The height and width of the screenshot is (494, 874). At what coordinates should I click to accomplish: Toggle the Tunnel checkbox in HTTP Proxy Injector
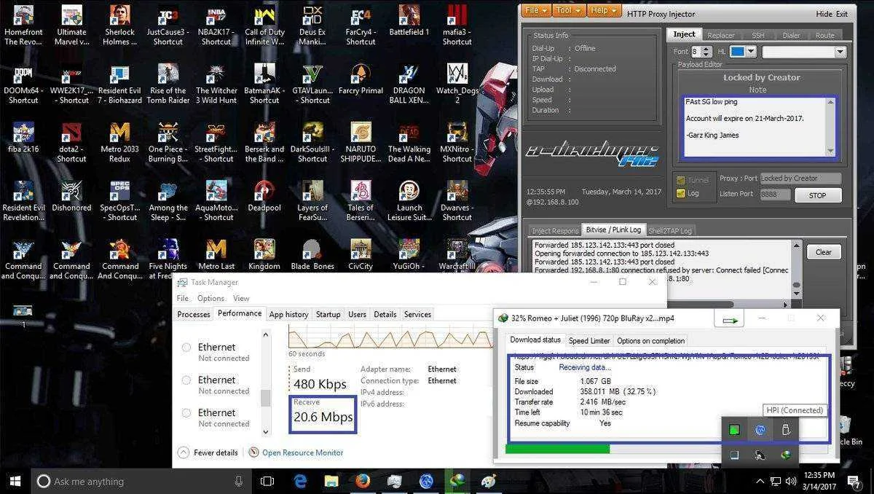[681, 180]
